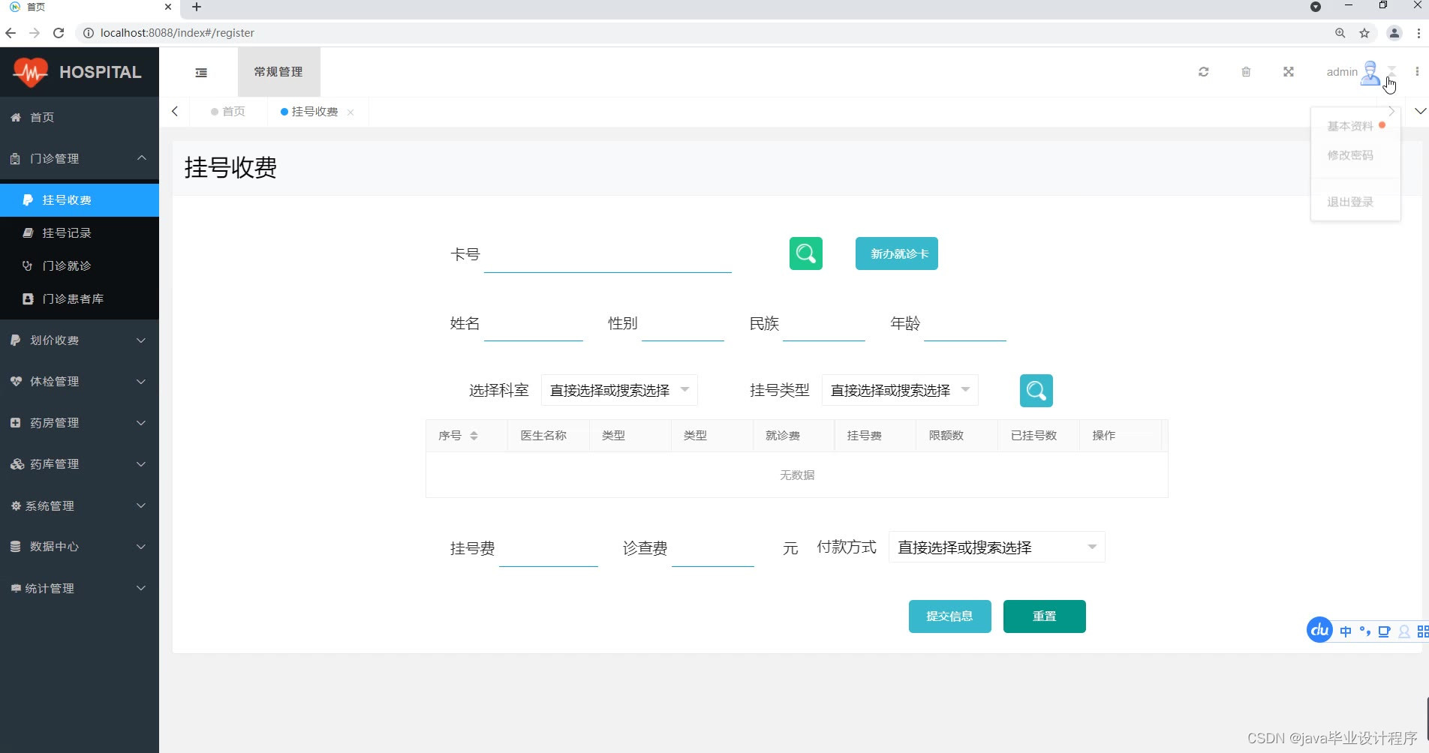Click the 重置 button
Viewport: 1429px width, 753px height.
click(1044, 616)
